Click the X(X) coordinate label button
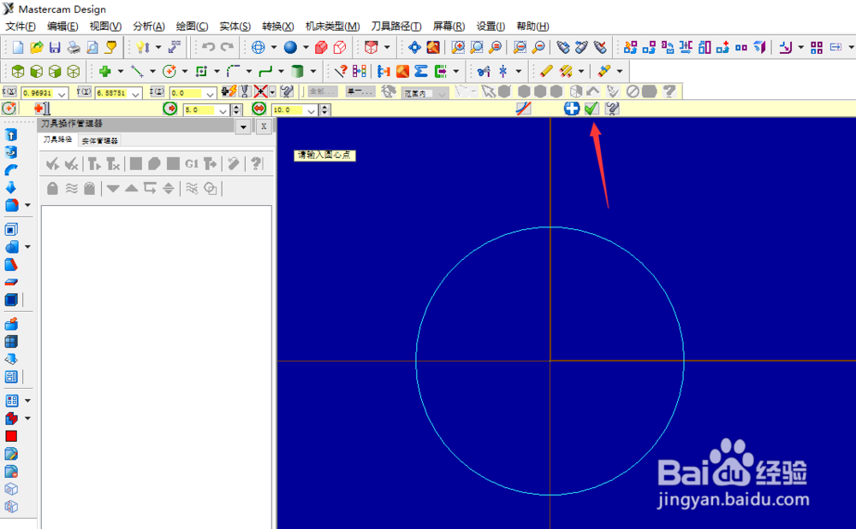Screen dimensions: 856x529 coord(9,91)
